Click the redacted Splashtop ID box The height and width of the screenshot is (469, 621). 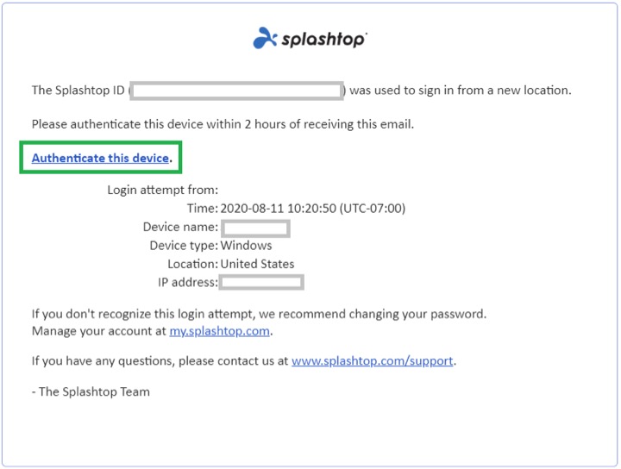237,91
